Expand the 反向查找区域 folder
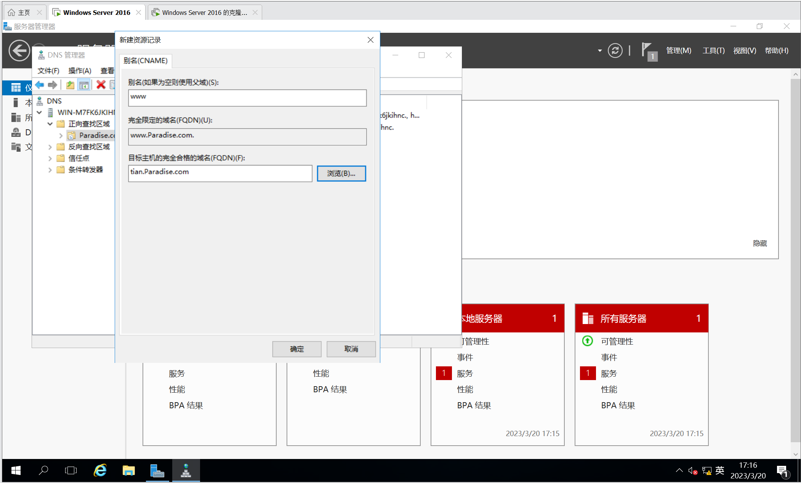This screenshot has height=483, width=801. point(50,147)
